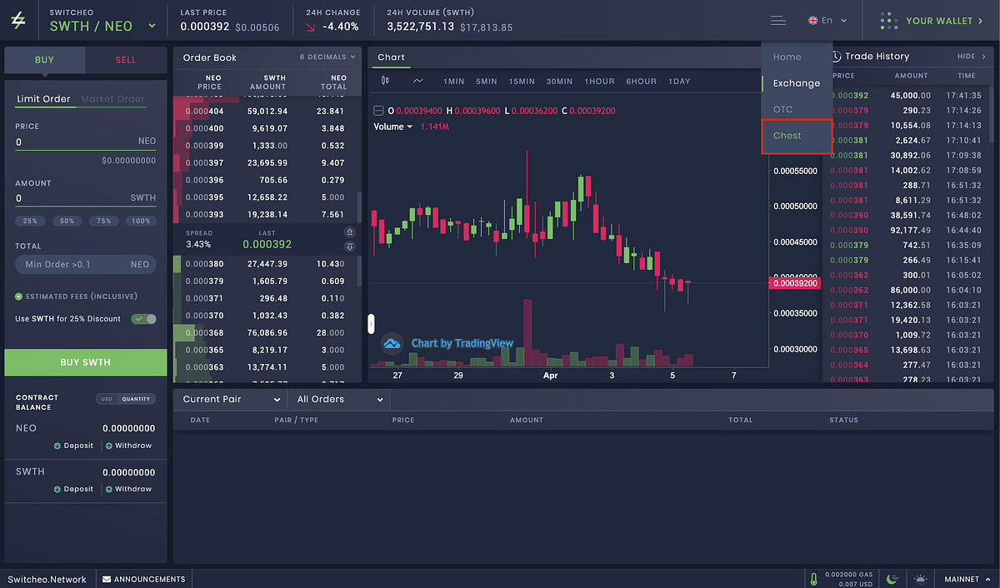The height and width of the screenshot is (588, 1000).
Task: Click the NEO Withdraw plus icon
Action: (x=109, y=446)
